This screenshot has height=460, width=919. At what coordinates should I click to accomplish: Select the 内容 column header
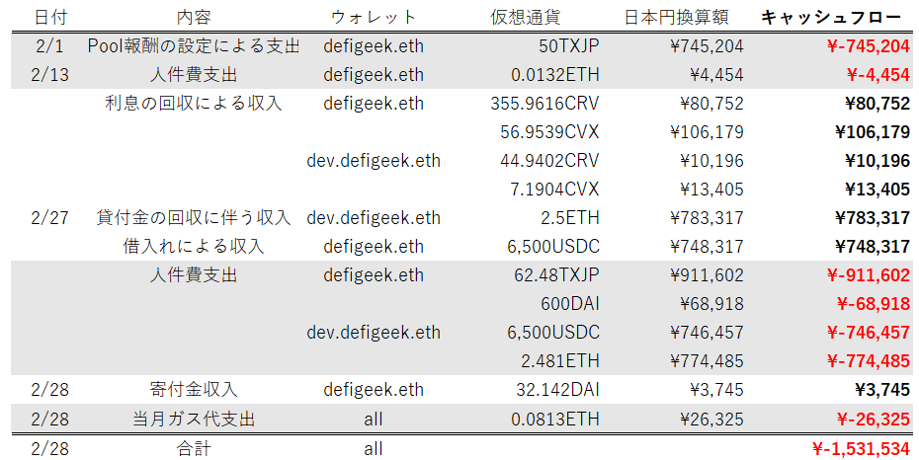coord(194,18)
